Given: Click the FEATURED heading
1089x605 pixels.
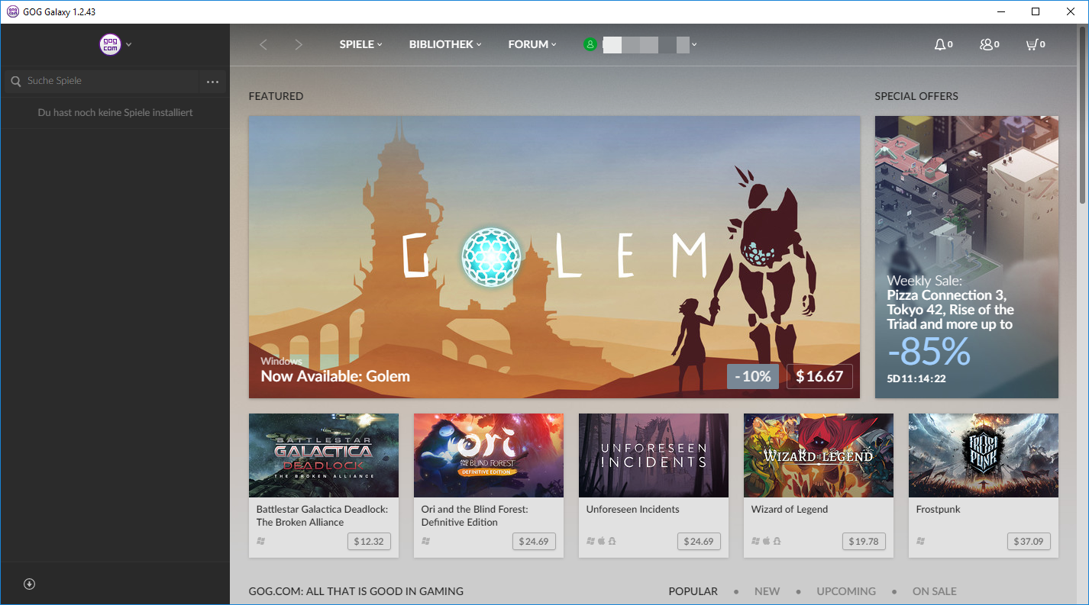Looking at the screenshot, I should pos(276,96).
